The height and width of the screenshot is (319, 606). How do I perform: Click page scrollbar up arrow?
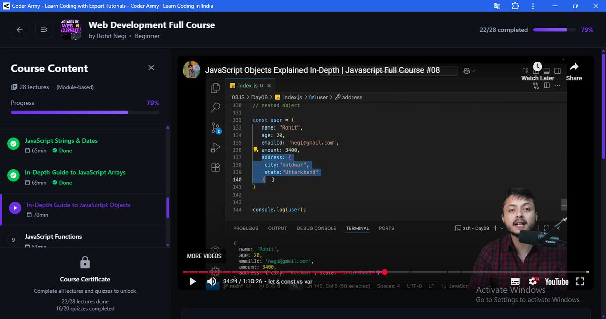click(603, 51)
